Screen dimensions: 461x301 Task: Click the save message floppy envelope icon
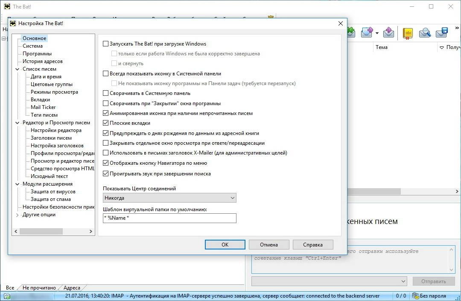442,32
